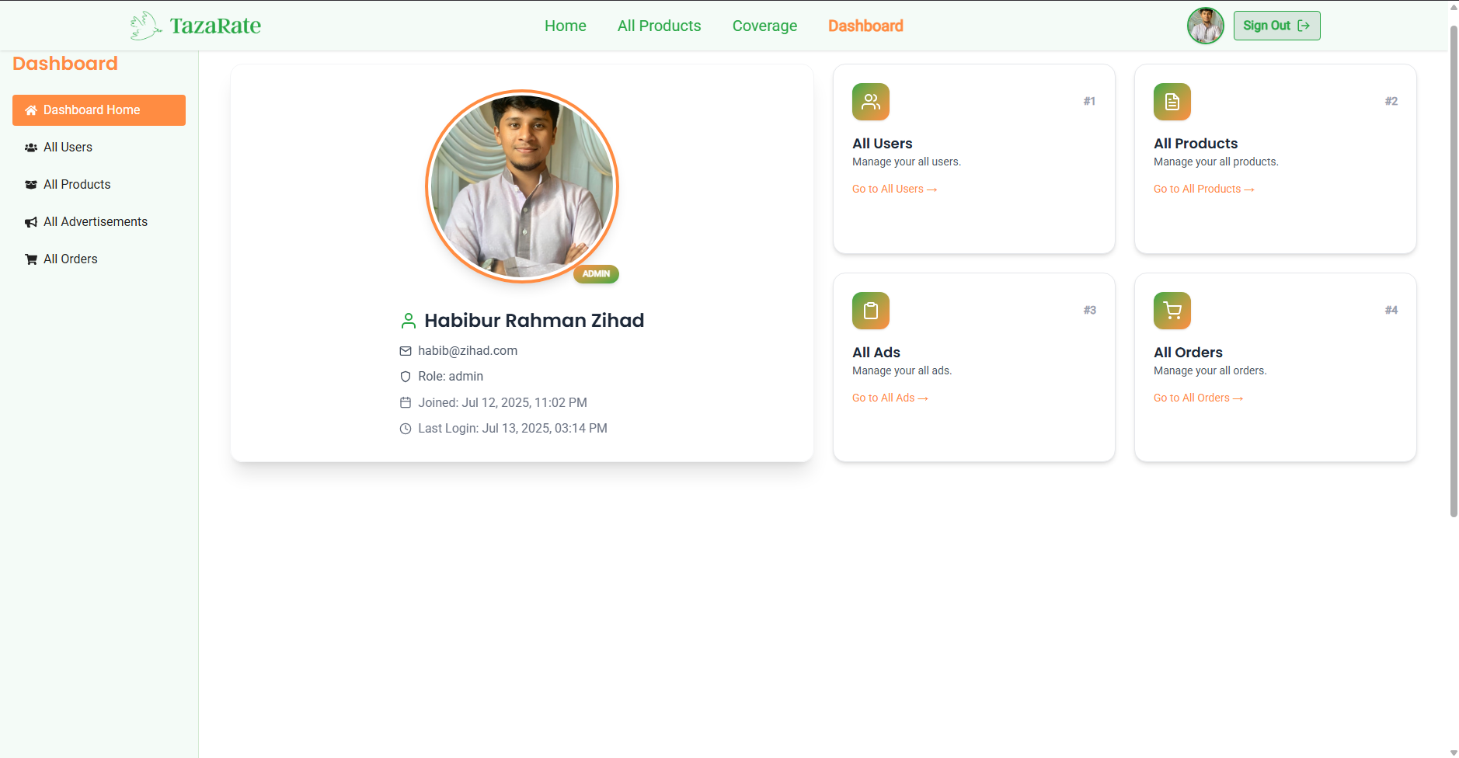The height and width of the screenshot is (758, 1459).
Task: Click the user avatar in the header
Action: click(1205, 26)
